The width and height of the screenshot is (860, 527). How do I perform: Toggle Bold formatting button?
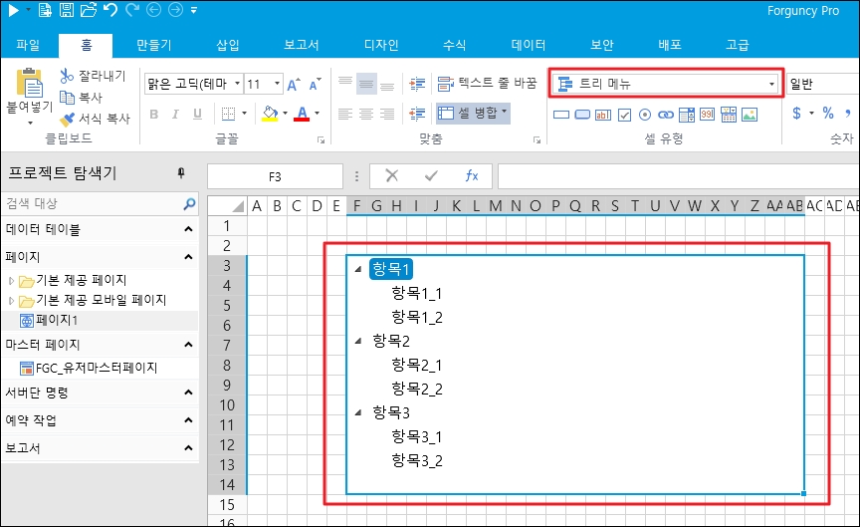154,114
